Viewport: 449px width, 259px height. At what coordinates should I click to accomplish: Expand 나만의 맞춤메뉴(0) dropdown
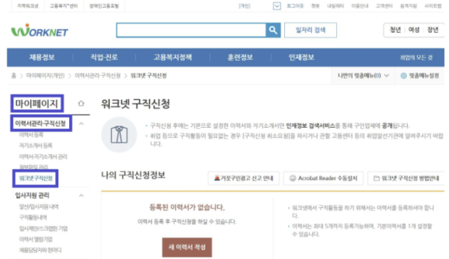(363, 76)
